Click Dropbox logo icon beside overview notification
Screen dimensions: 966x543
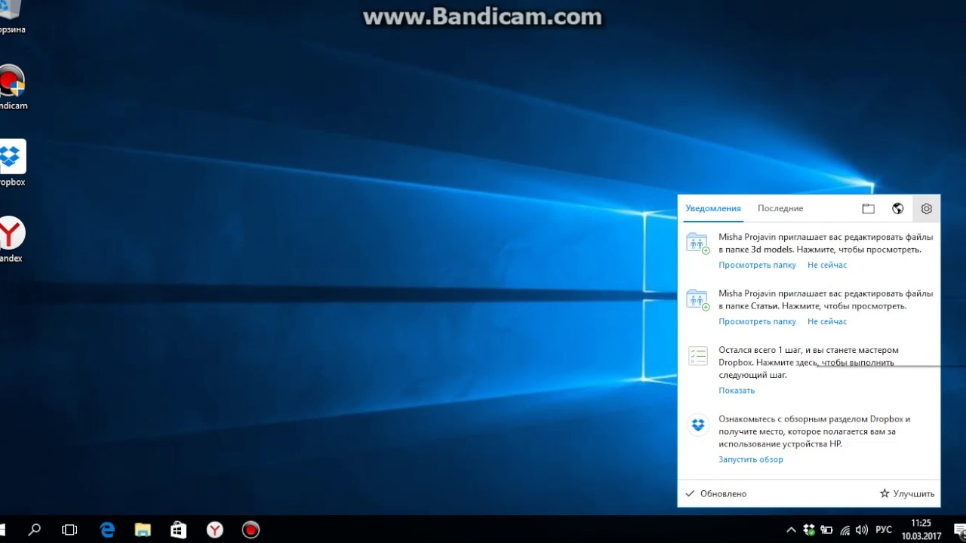[698, 425]
